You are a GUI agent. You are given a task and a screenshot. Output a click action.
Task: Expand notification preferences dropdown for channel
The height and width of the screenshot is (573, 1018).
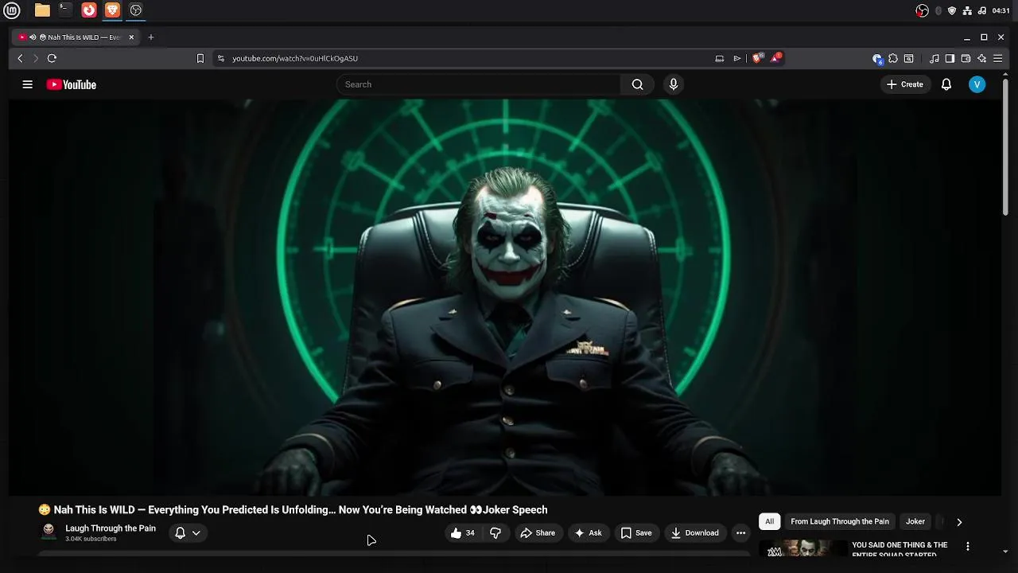pos(188,533)
